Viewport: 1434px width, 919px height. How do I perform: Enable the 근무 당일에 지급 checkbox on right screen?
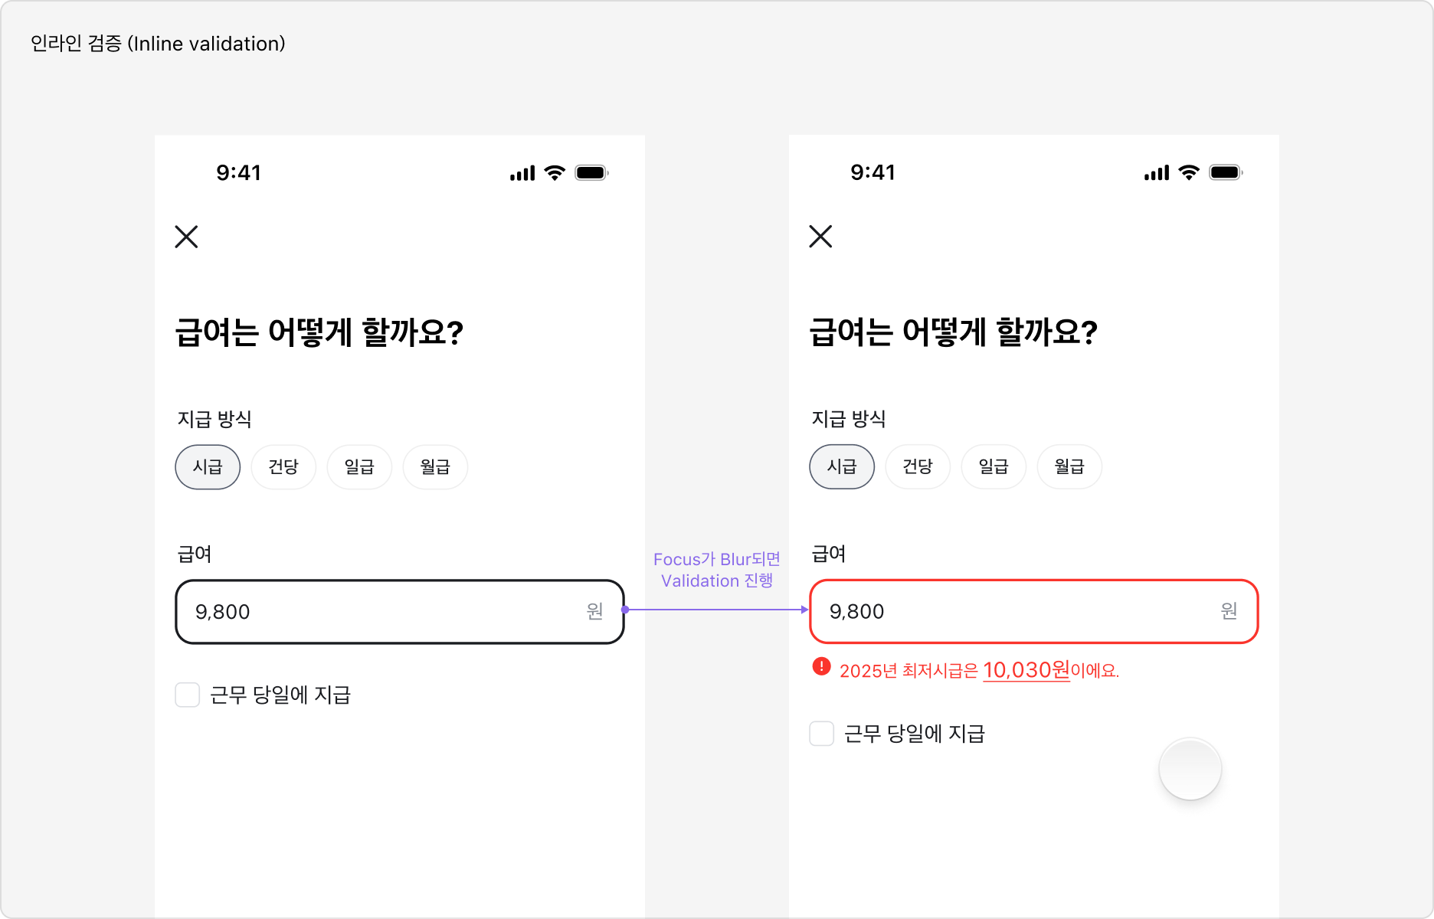821,734
